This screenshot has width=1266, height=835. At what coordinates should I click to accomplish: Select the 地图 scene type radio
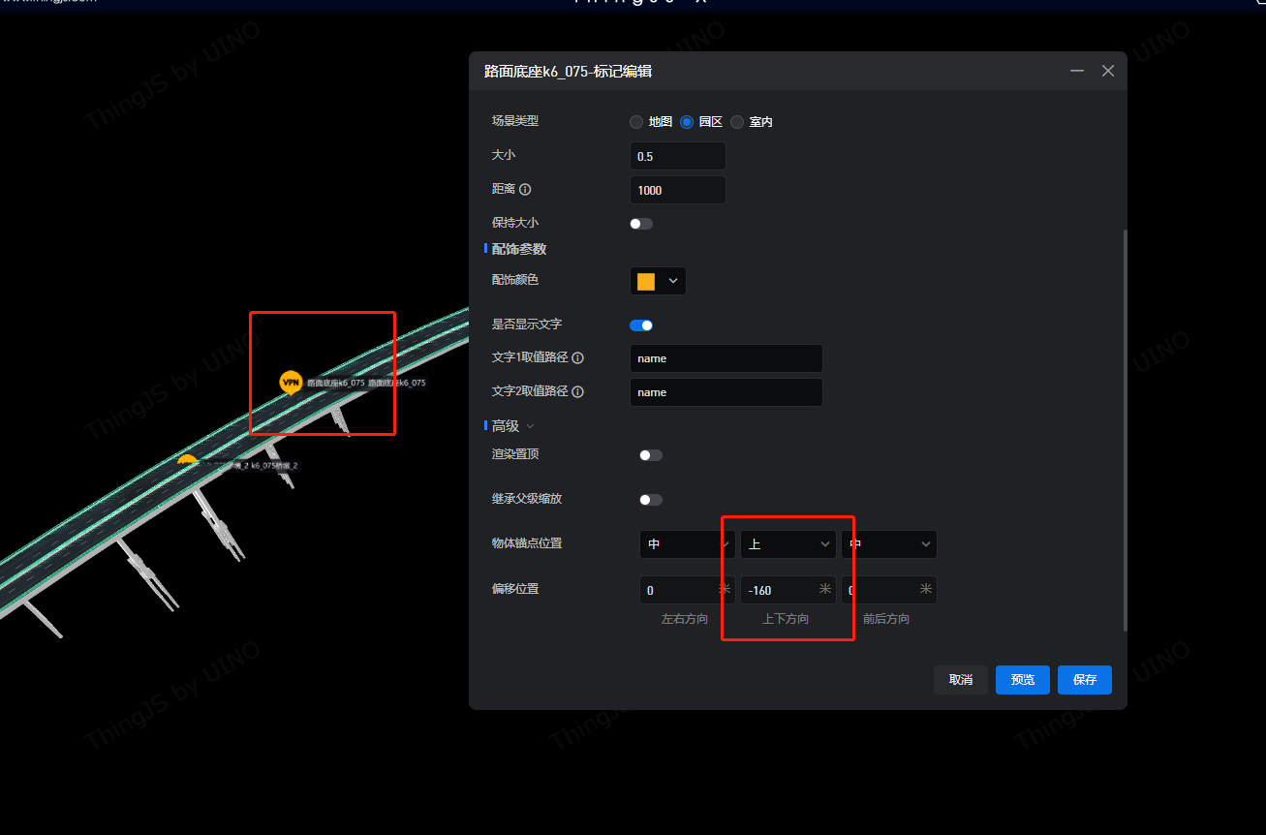636,122
